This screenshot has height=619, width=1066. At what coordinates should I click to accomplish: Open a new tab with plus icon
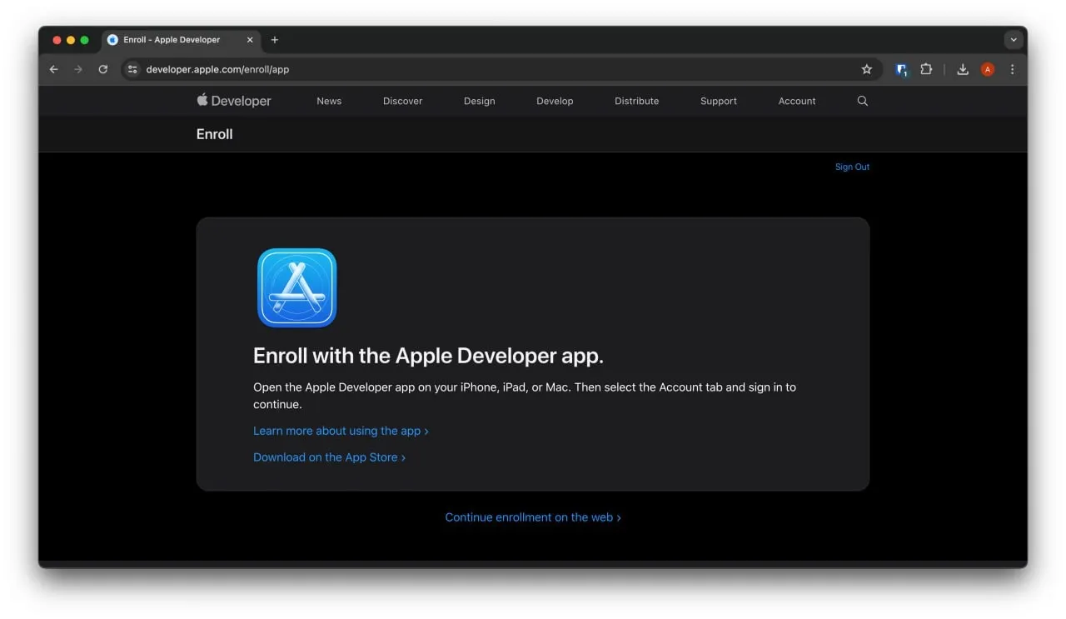coord(275,39)
